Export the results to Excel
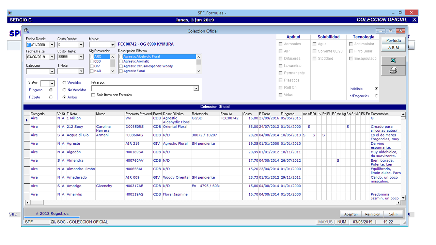This screenshot has width=436, height=245. [x=393, y=61]
